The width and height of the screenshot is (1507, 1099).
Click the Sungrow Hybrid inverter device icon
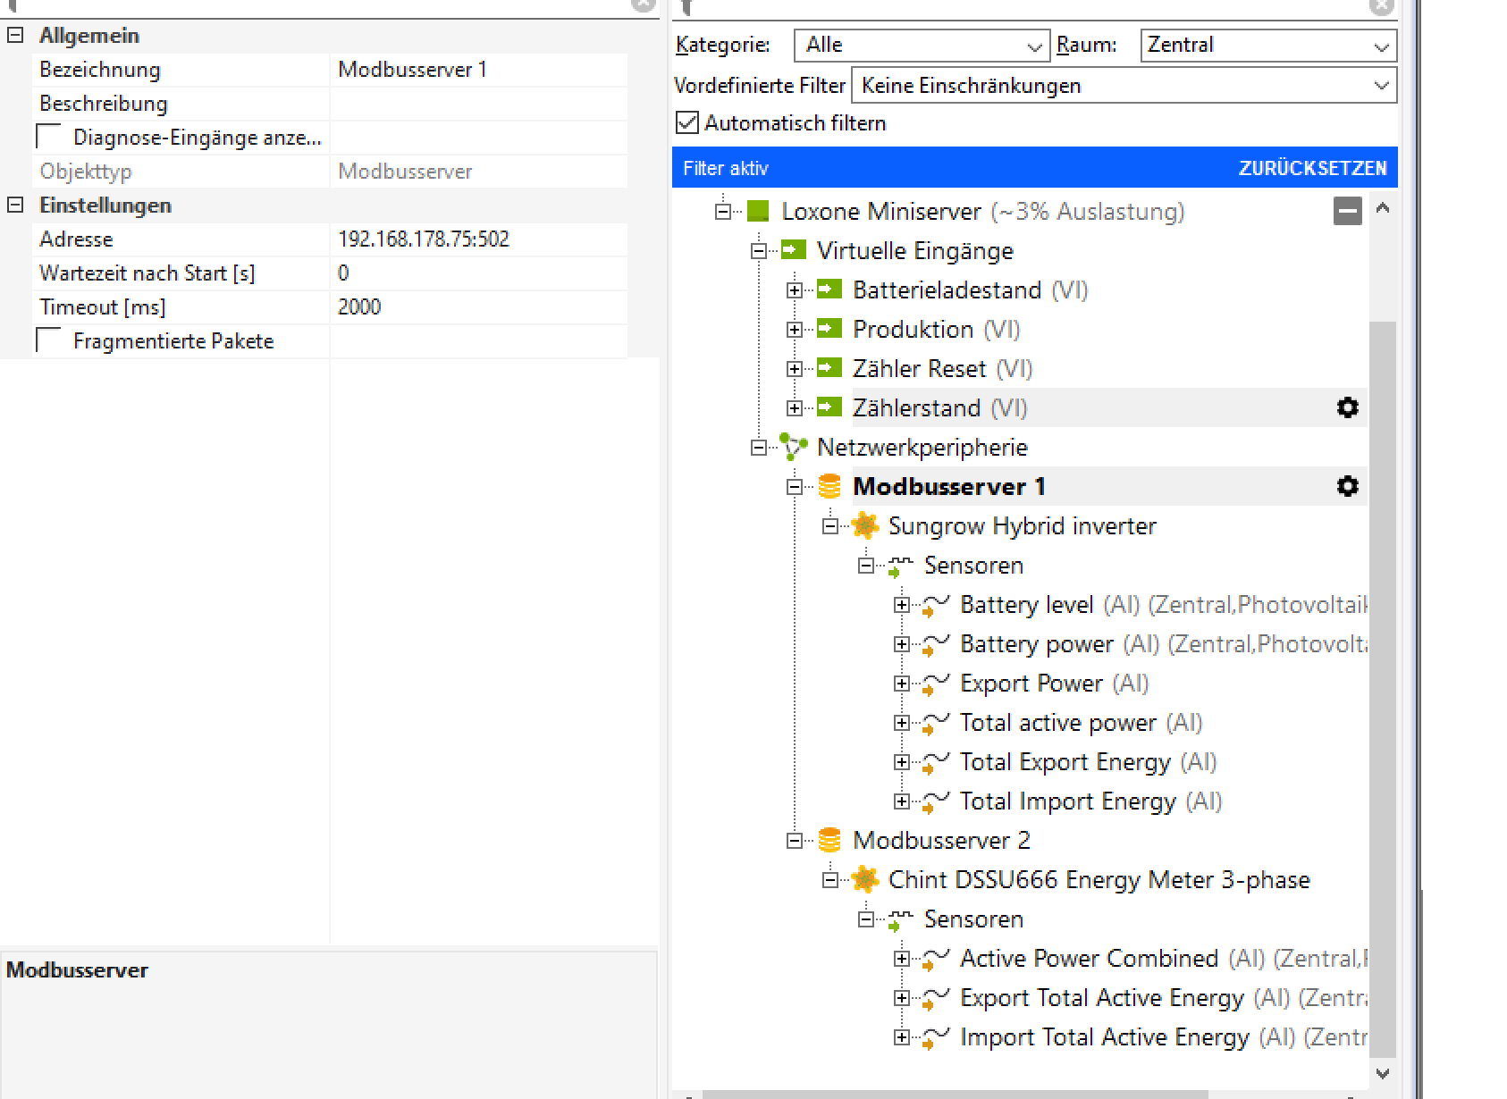pos(864,526)
